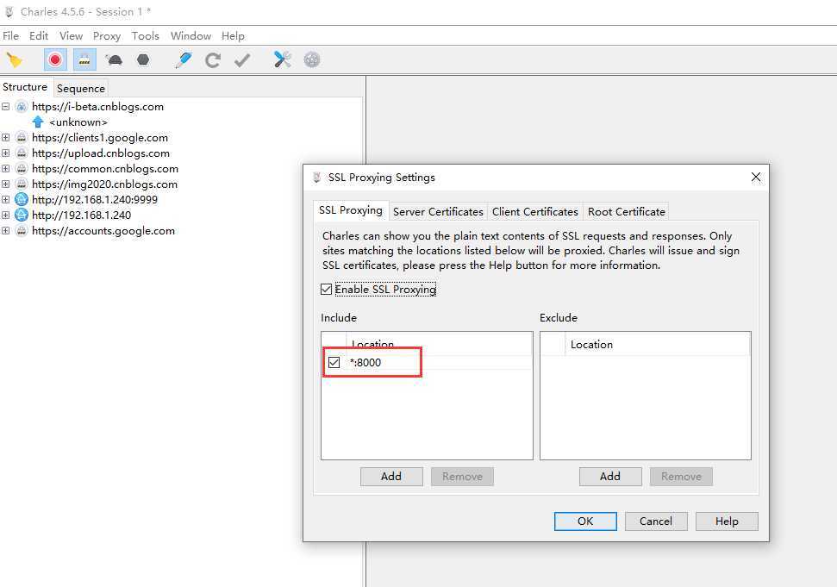Toggle the hexagon Breakpoints icon
This screenshot has width=837, height=587.
[x=143, y=59]
